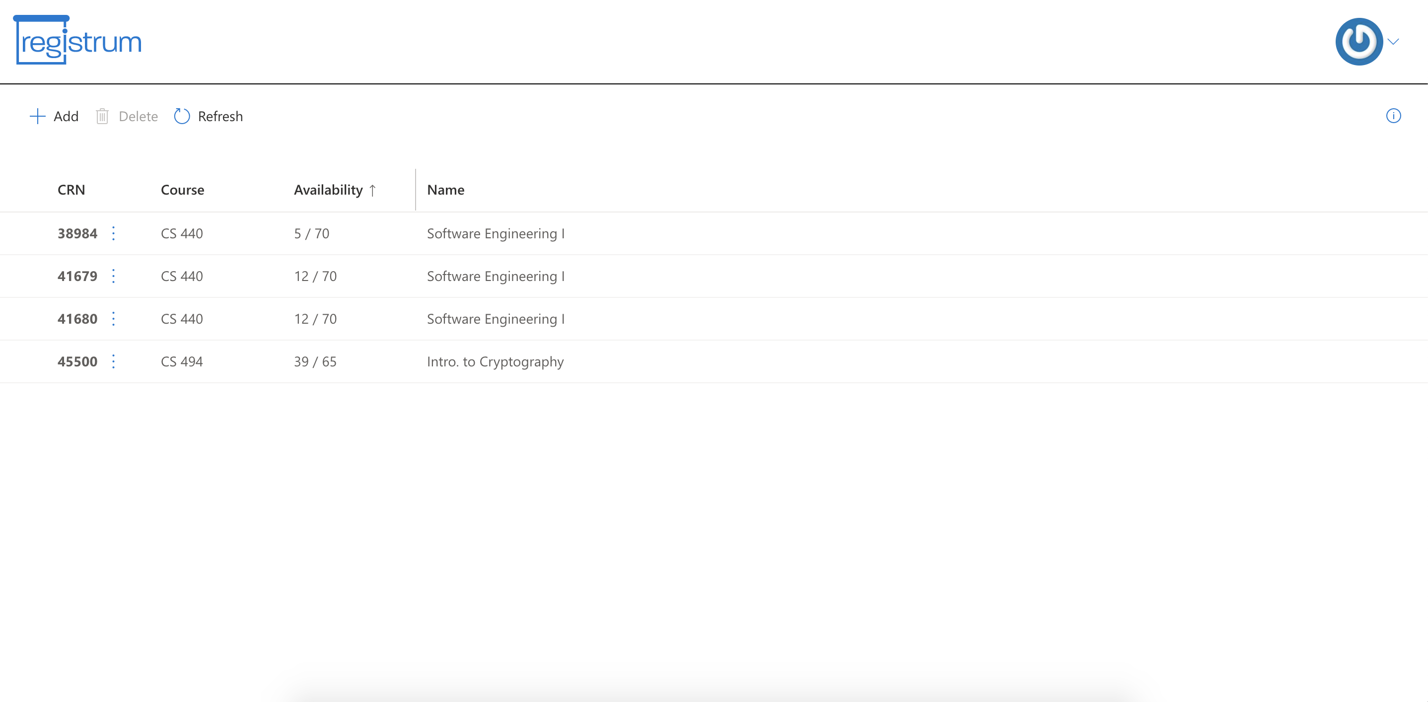Open the info icon in the top right
Screen dimensions: 1428x702
pyautogui.click(x=1393, y=116)
